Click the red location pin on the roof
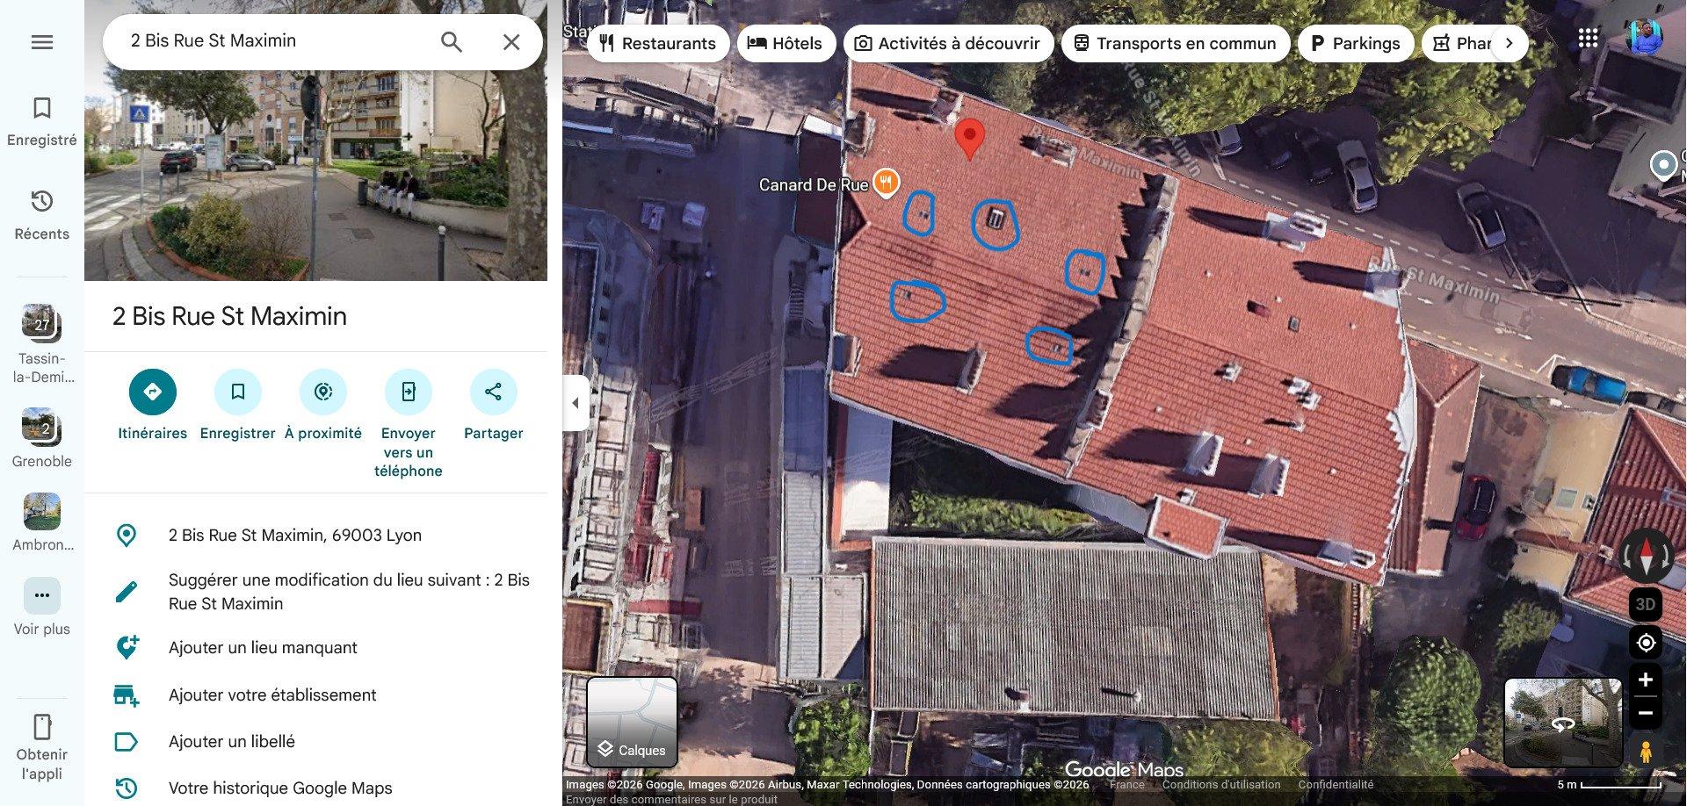Image resolution: width=1687 pixels, height=806 pixels. tap(969, 139)
